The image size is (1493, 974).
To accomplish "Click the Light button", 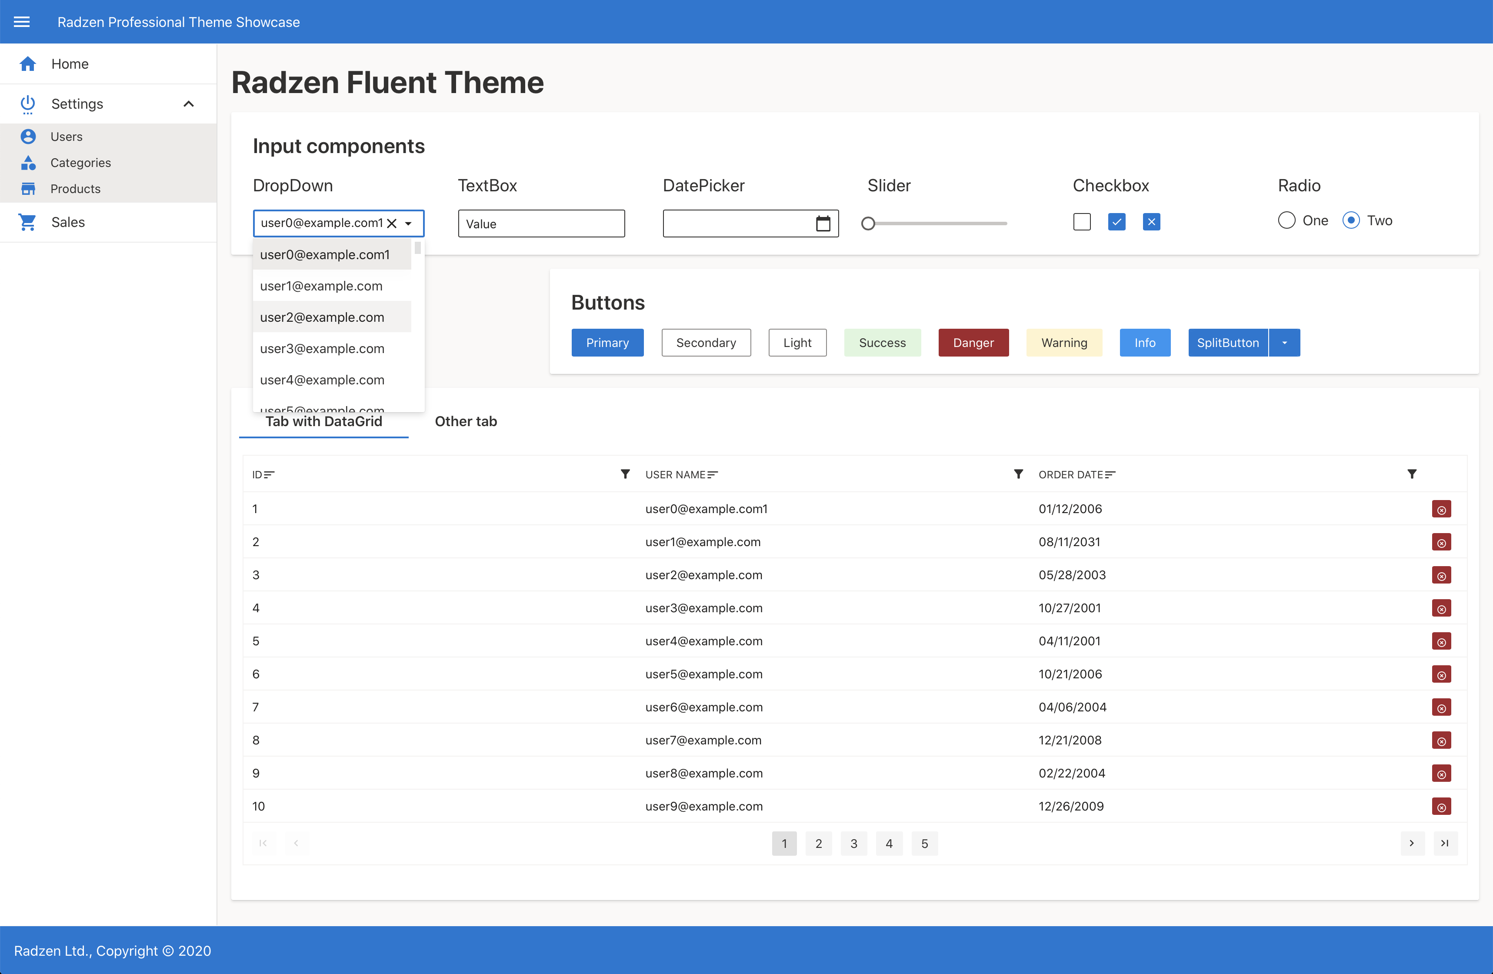I will tap(797, 343).
